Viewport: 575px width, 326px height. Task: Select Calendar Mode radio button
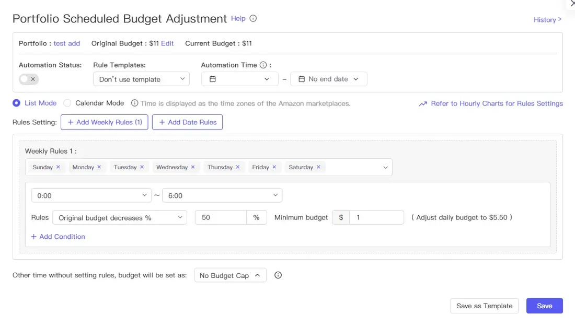coord(67,103)
